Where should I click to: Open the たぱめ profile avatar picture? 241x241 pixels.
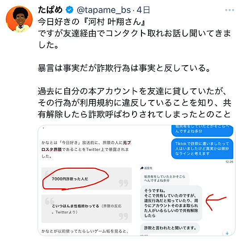click(19, 19)
